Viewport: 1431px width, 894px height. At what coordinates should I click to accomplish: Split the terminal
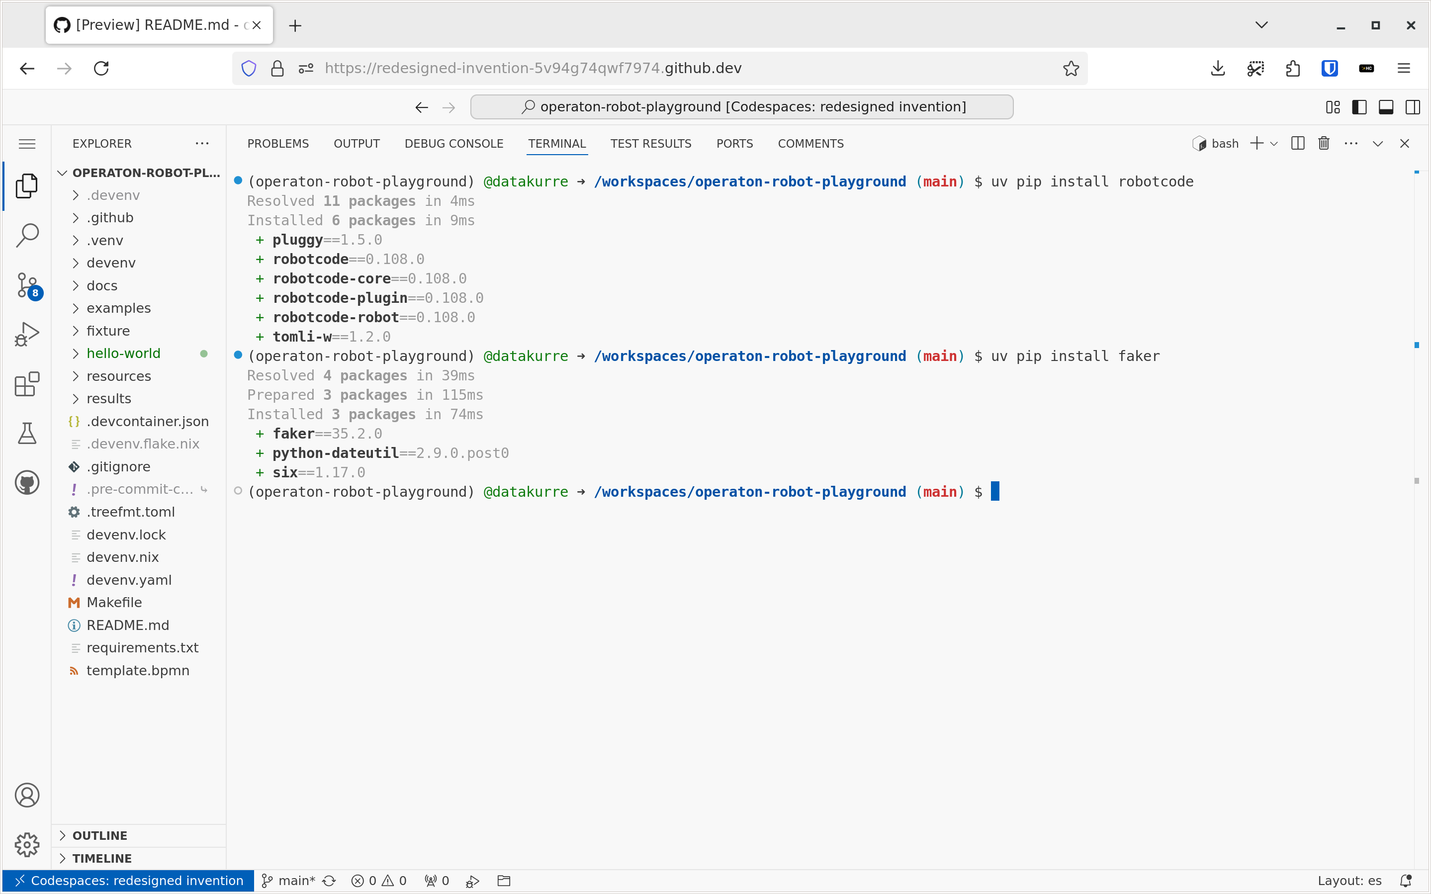(1297, 144)
